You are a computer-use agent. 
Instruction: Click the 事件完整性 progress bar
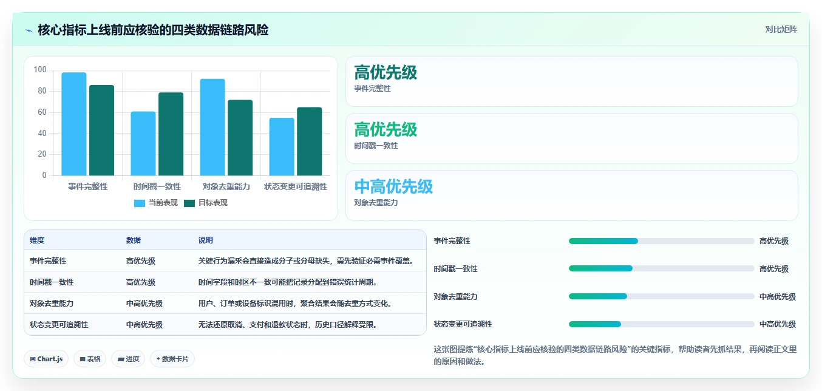661,241
